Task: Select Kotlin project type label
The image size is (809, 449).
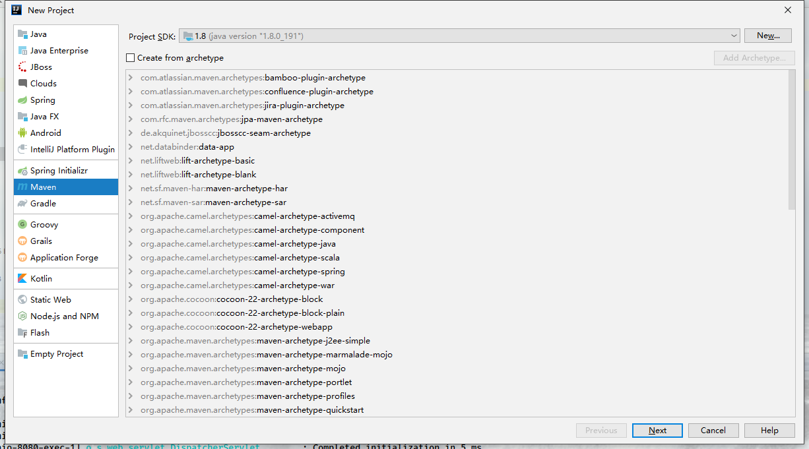Action: click(x=41, y=279)
